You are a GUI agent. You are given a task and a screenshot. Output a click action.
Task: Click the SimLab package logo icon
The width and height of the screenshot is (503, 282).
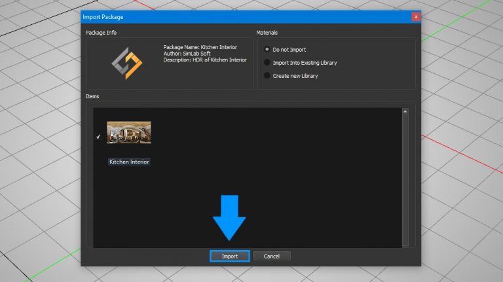point(126,63)
